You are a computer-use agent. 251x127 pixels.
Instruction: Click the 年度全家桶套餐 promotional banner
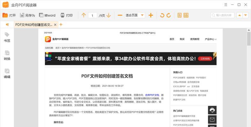[131, 58]
